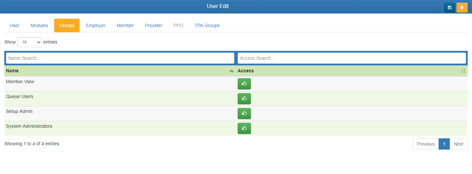Viewport: 472px width, 174px height.
Task: Click the Previous pagination button
Action: point(425,144)
